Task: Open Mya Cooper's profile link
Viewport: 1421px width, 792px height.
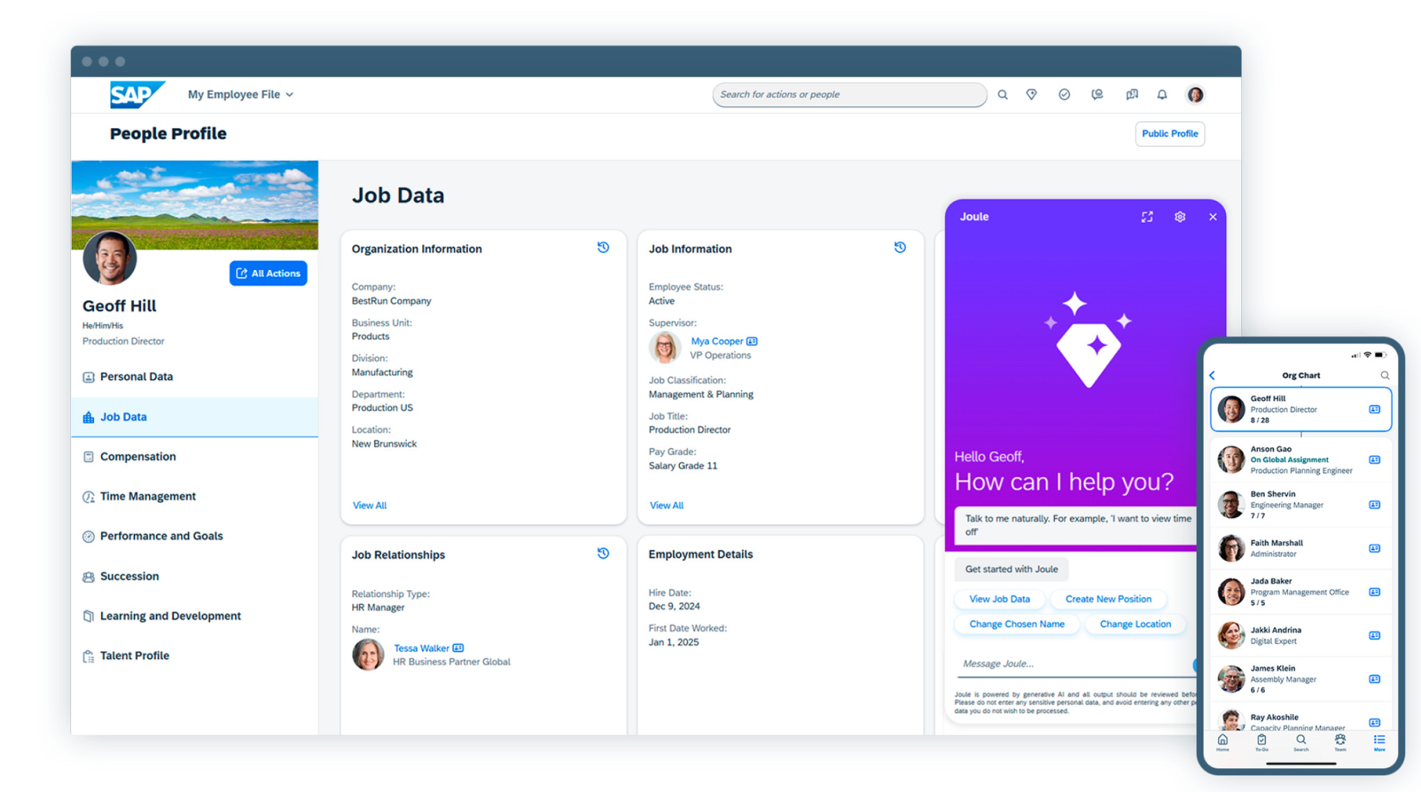Action: [717, 341]
